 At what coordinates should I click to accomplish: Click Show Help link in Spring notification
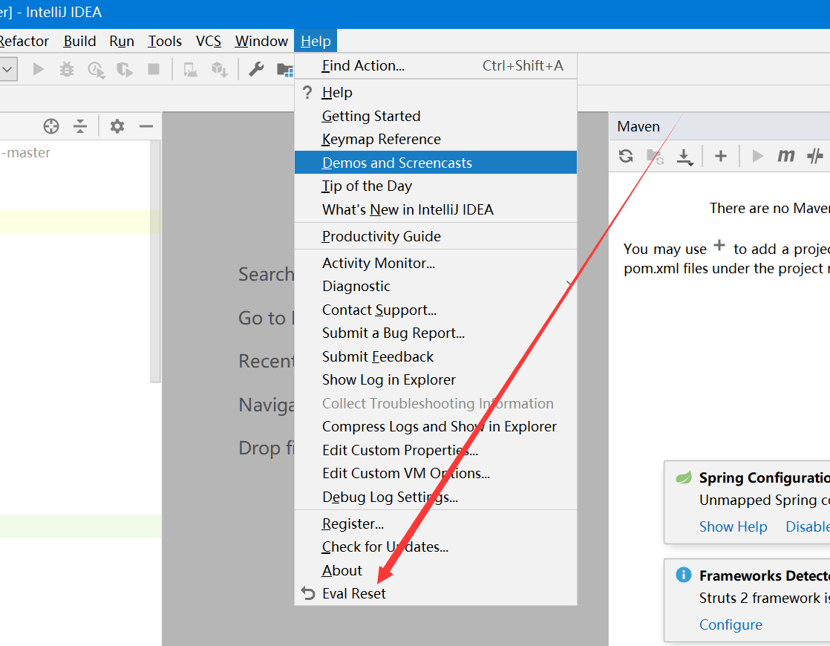733,527
